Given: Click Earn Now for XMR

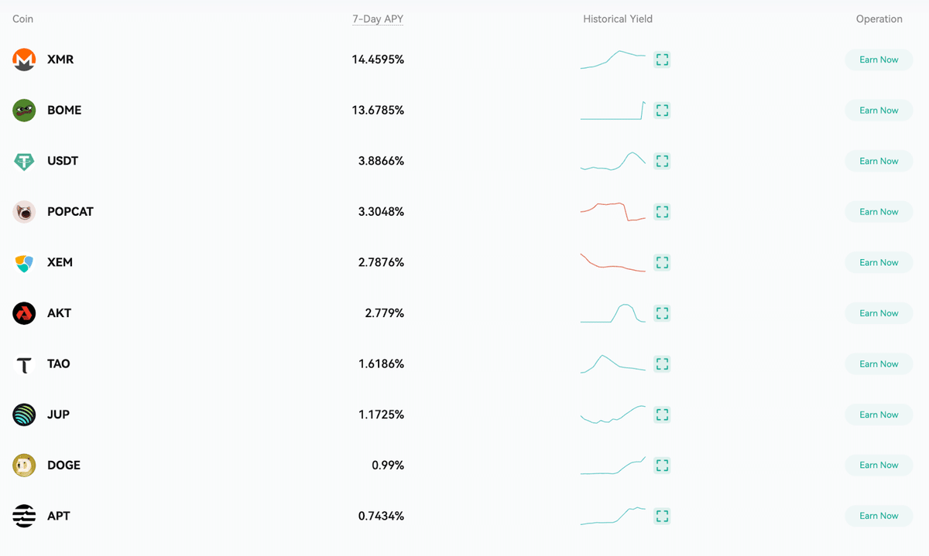Looking at the screenshot, I should click(x=879, y=60).
